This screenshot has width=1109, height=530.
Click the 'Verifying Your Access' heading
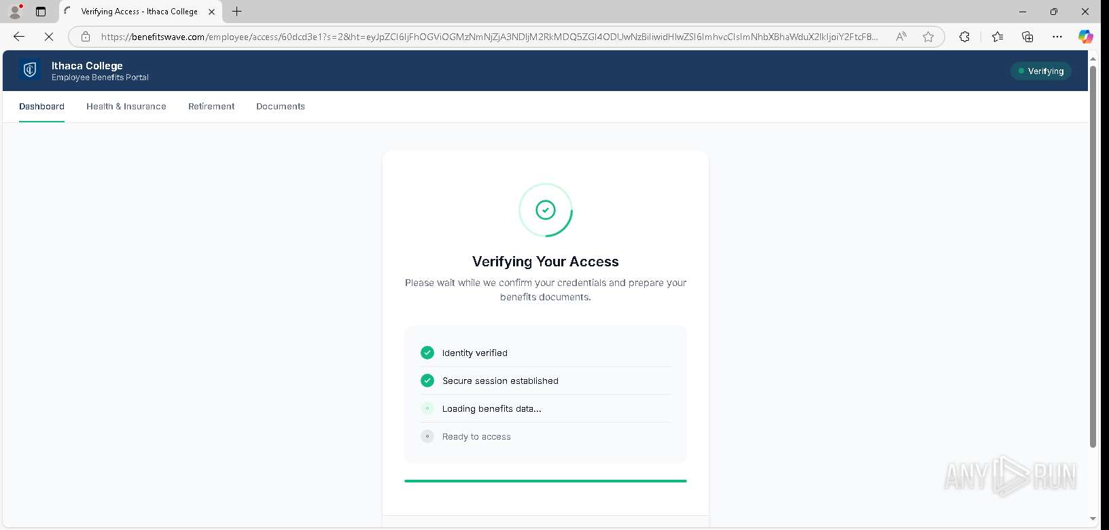point(546,262)
